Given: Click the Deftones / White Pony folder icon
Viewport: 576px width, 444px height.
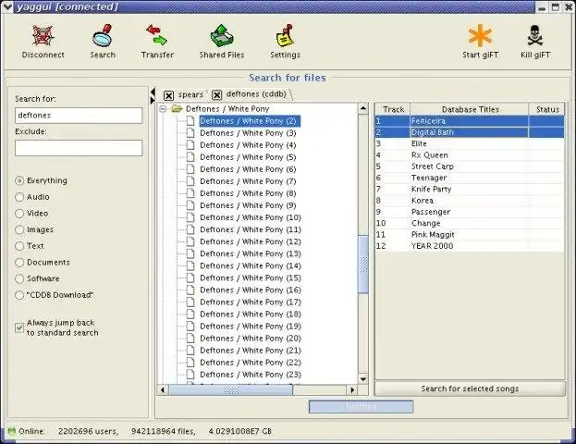Looking at the screenshot, I should (x=178, y=109).
